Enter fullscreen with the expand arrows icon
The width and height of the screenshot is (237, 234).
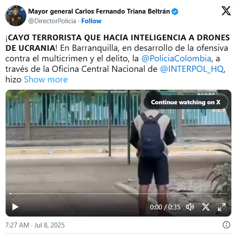(x=222, y=207)
